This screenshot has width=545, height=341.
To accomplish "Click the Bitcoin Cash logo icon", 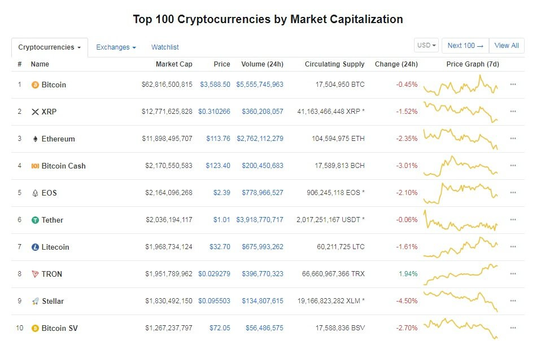I will (x=35, y=166).
